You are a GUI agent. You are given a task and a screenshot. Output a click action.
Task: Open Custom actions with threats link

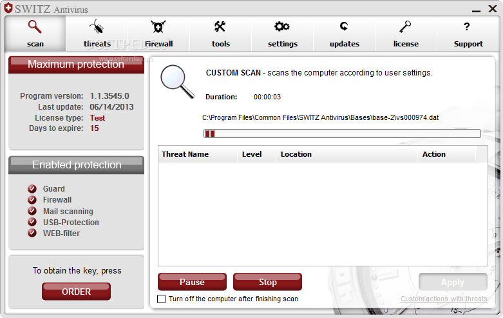pos(444,299)
